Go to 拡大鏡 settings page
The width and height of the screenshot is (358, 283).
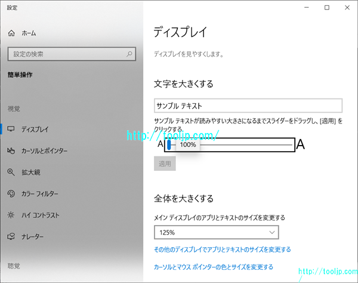(31, 172)
